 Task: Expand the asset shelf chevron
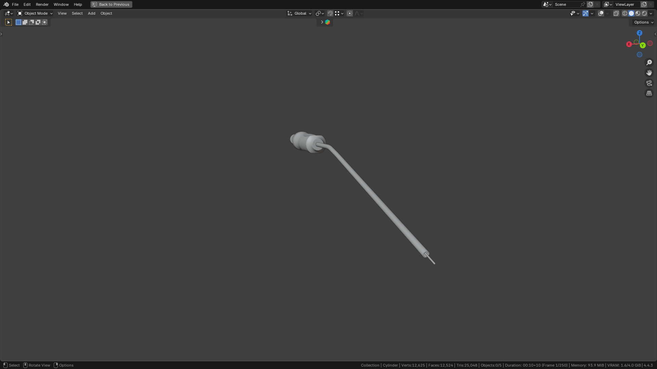pyautogui.click(x=322, y=22)
